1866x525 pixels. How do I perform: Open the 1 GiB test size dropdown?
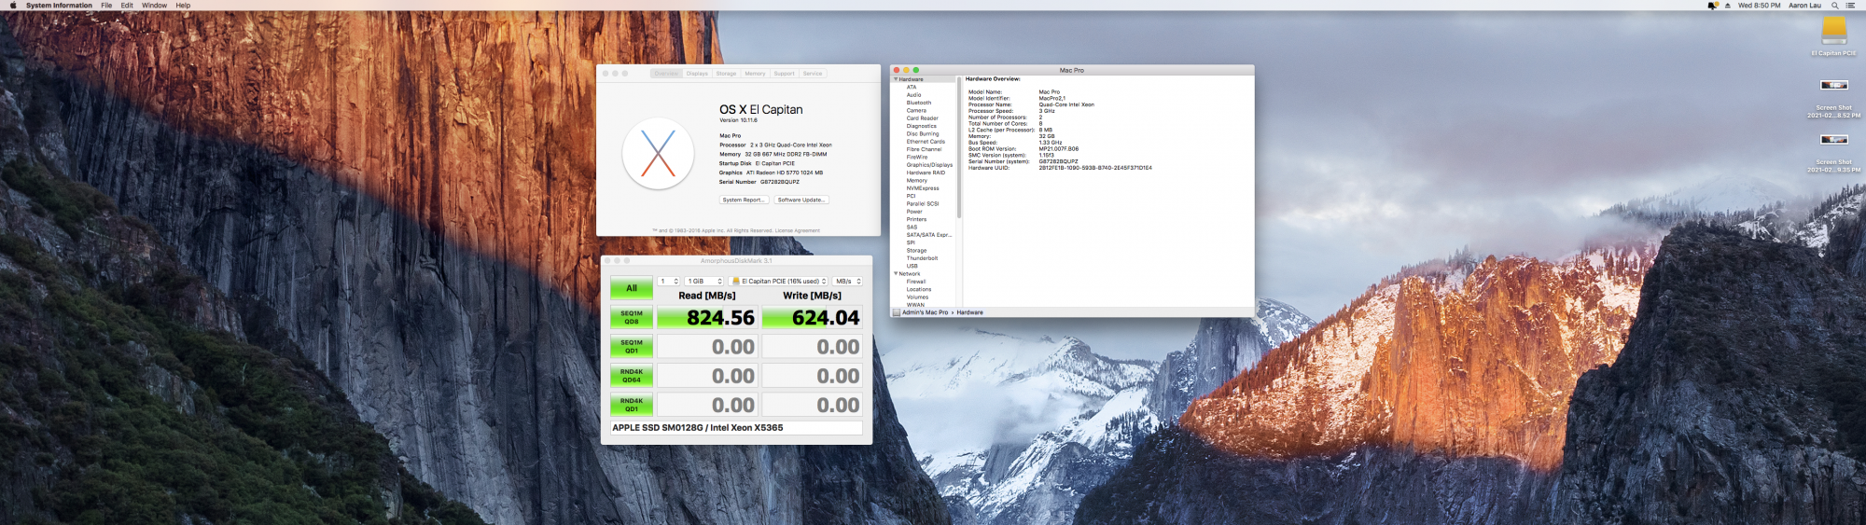(704, 281)
